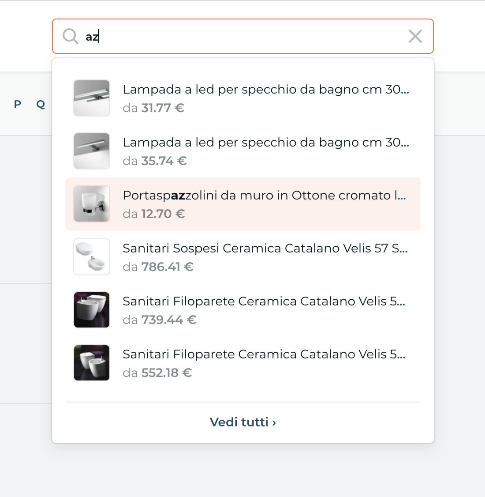Open "Vedi tutti" to see all results
The image size is (485, 497).
coord(242,422)
